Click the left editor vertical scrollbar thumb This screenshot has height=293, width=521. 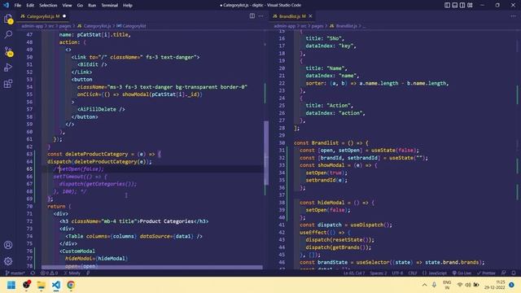(266, 153)
